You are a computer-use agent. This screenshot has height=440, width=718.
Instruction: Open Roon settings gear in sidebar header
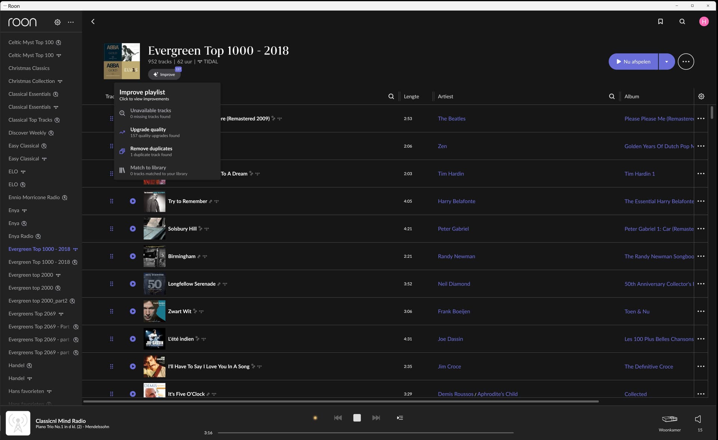tap(57, 22)
